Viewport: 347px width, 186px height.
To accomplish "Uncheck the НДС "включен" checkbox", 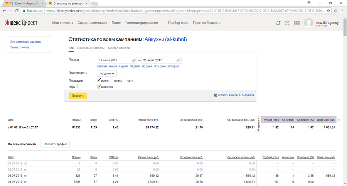I will (x=99, y=87).
